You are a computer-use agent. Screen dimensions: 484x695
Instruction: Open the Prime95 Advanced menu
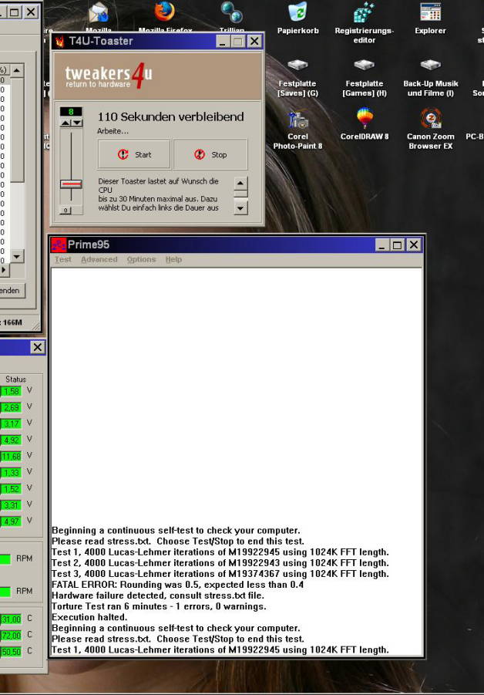(99, 259)
